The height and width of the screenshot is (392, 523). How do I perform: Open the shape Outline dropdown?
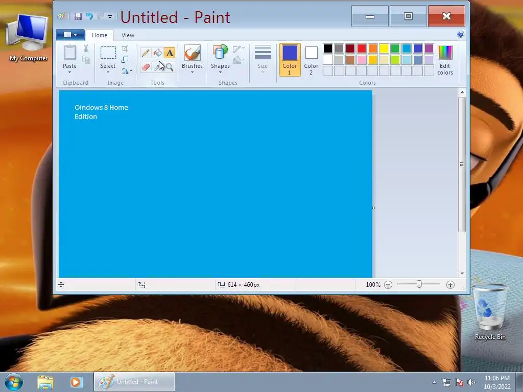[x=239, y=49]
